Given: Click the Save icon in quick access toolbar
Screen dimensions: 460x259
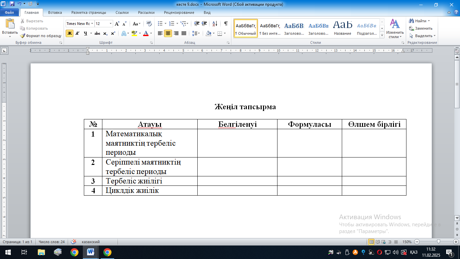Looking at the screenshot, I should (x=12, y=4).
